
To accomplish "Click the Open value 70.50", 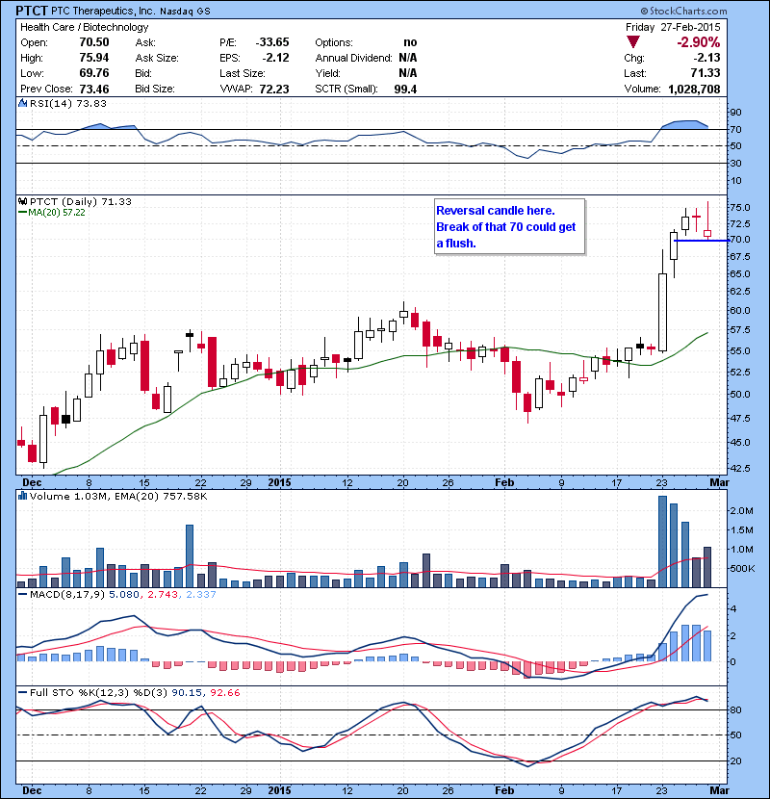I will coord(94,42).
